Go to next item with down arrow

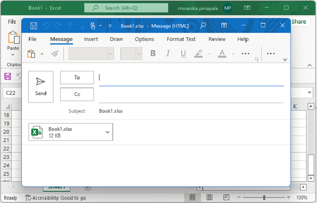82,26
